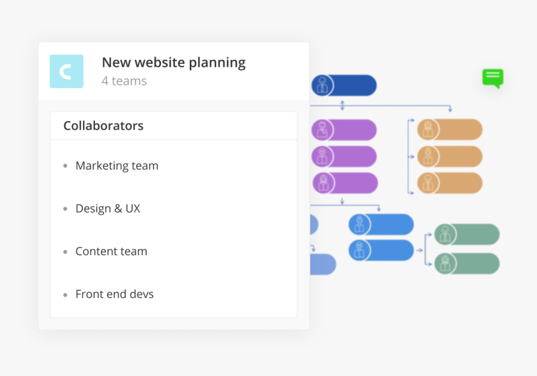Choose Front end devs collaborator
Image resolution: width=537 pixels, height=376 pixels.
[114, 294]
